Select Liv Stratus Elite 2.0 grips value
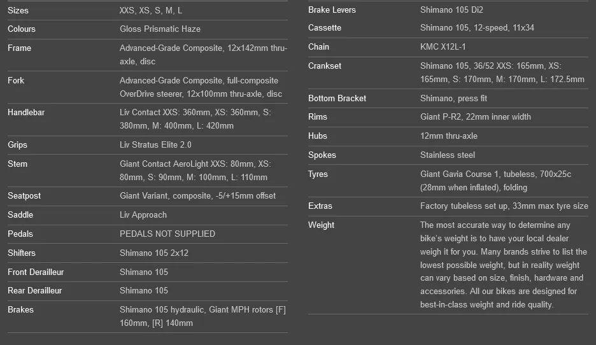Screen dimensions: 596x345 click(155, 144)
